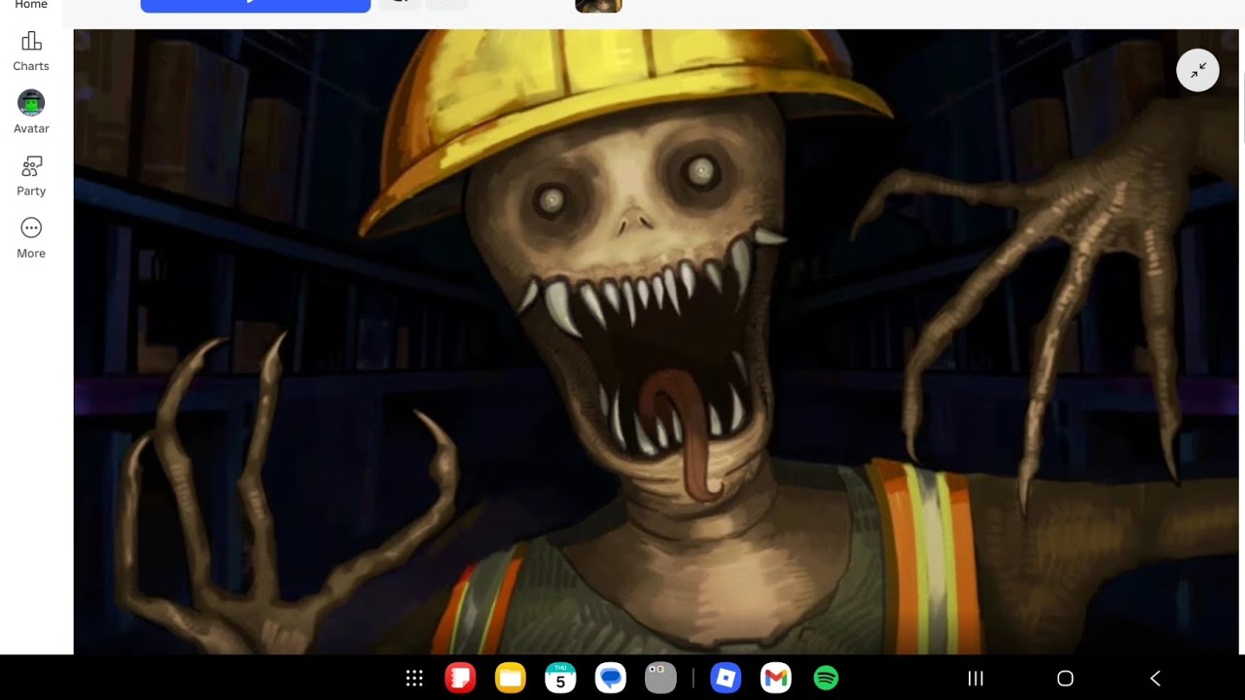Open the Roblox app in taskbar

[x=726, y=678]
